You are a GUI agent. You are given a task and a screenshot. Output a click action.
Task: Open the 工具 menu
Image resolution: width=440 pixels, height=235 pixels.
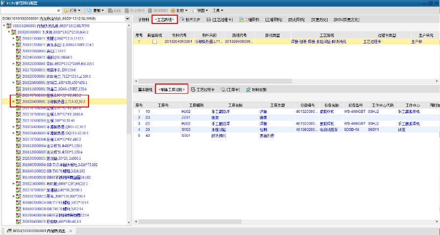pyautogui.click(x=218, y=10)
